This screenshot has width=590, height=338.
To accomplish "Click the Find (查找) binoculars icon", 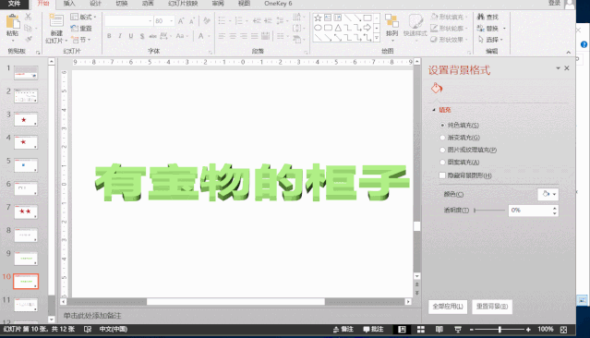I will pyautogui.click(x=481, y=17).
